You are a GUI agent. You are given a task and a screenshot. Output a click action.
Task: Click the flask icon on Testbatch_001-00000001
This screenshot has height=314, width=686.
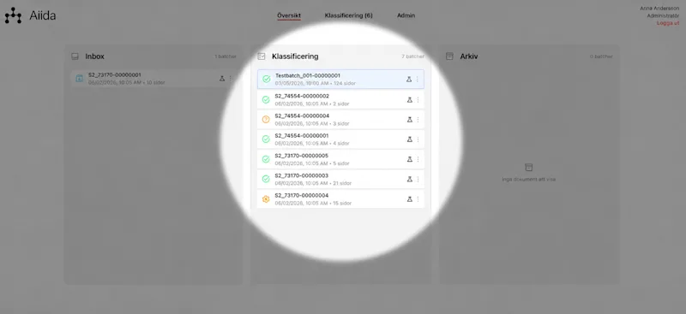click(409, 80)
